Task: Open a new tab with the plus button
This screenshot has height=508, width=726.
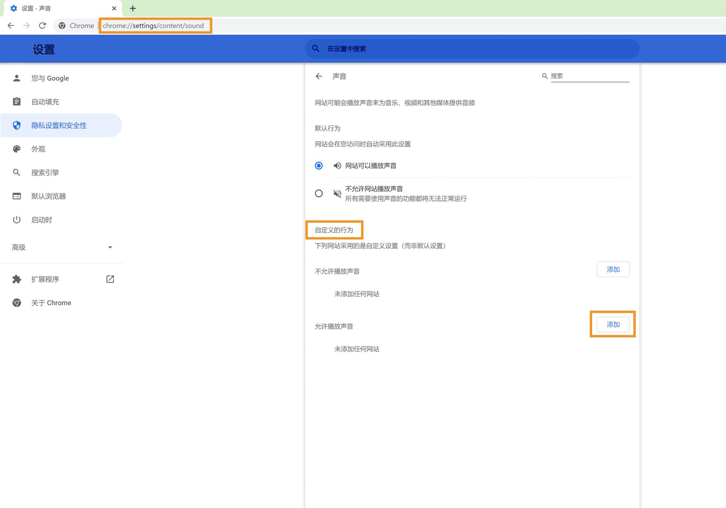Action: [x=132, y=8]
